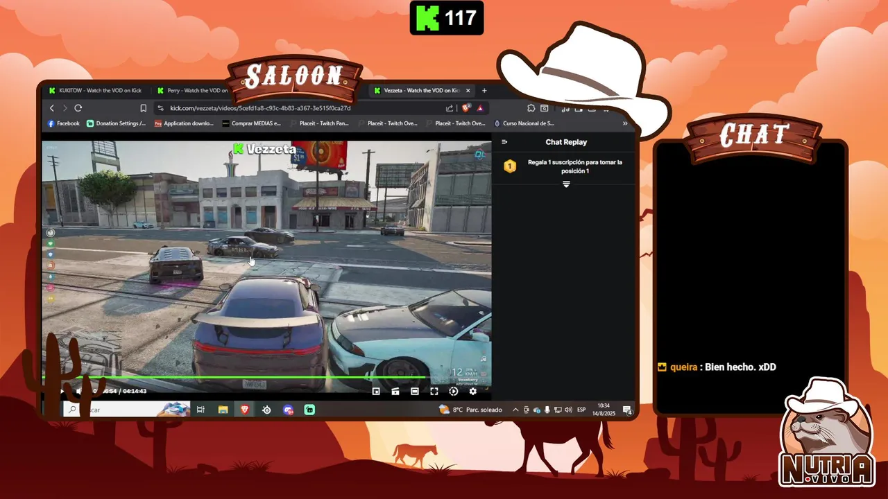
Task: Click queira's chat message
Action: pos(717,367)
